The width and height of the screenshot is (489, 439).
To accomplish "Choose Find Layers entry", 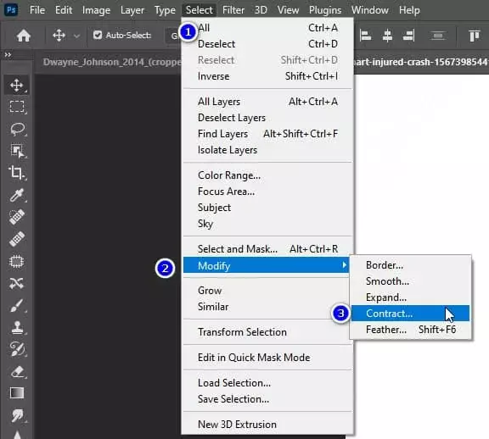I will pos(267,134).
